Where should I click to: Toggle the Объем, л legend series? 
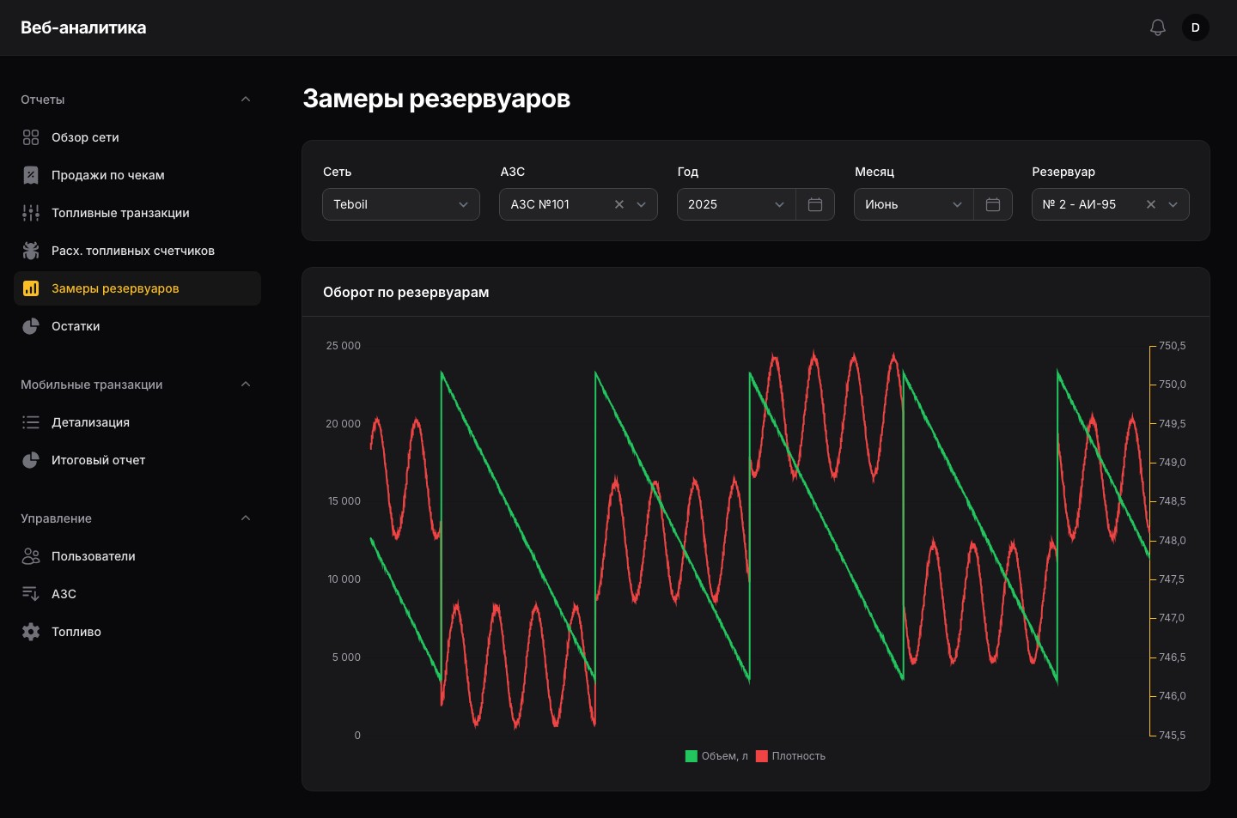pos(716,756)
